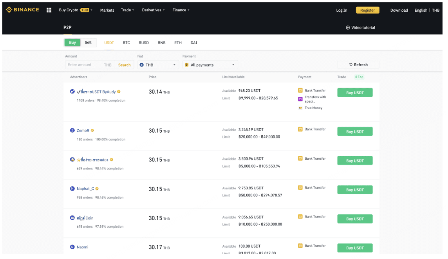The width and height of the screenshot is (448, 259).
Task: Select the ETH coin tab
Action: click(x=178, y=43)
